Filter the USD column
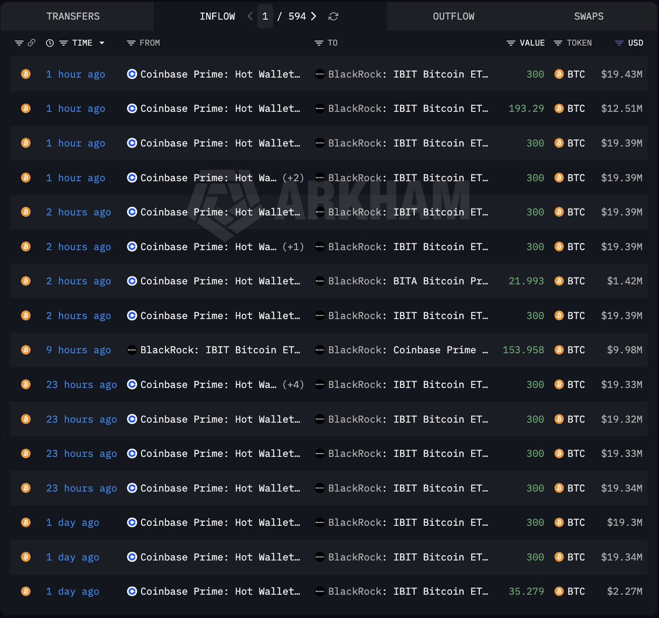The image size is (659, 618). click(619, 43)
